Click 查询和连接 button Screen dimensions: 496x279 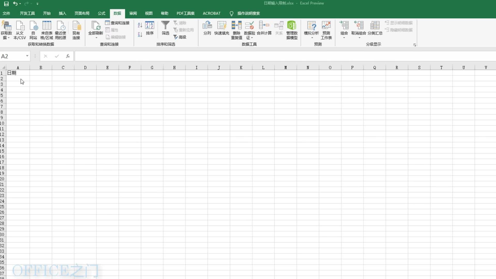pyautogui.click(x=117, y=23)
